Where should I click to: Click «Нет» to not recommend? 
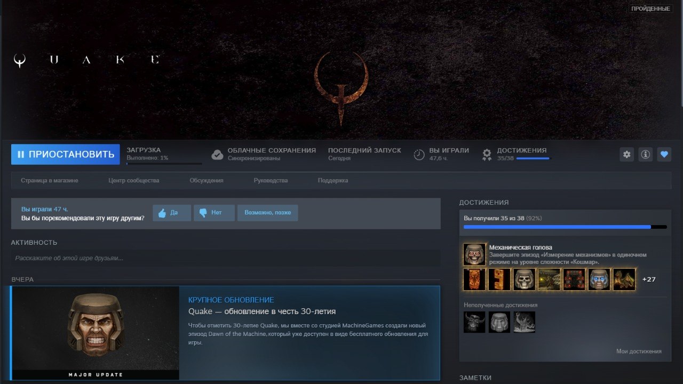click(214, 213)
